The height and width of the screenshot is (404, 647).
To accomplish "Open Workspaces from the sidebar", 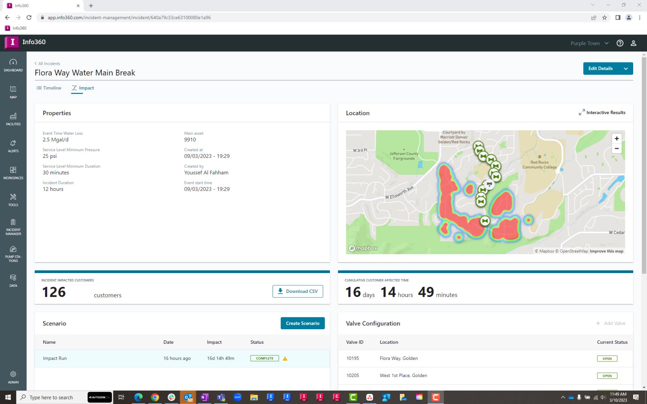I will tap(13, 173).
